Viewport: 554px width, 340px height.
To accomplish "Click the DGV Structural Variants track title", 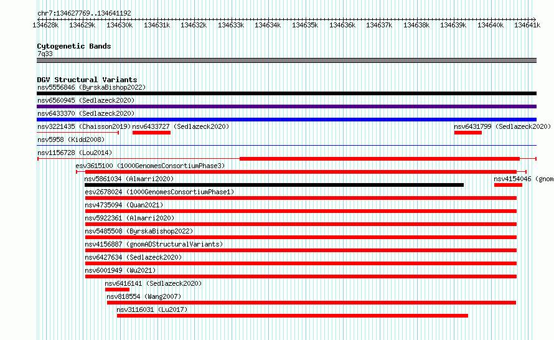I will tap(87, 80).
